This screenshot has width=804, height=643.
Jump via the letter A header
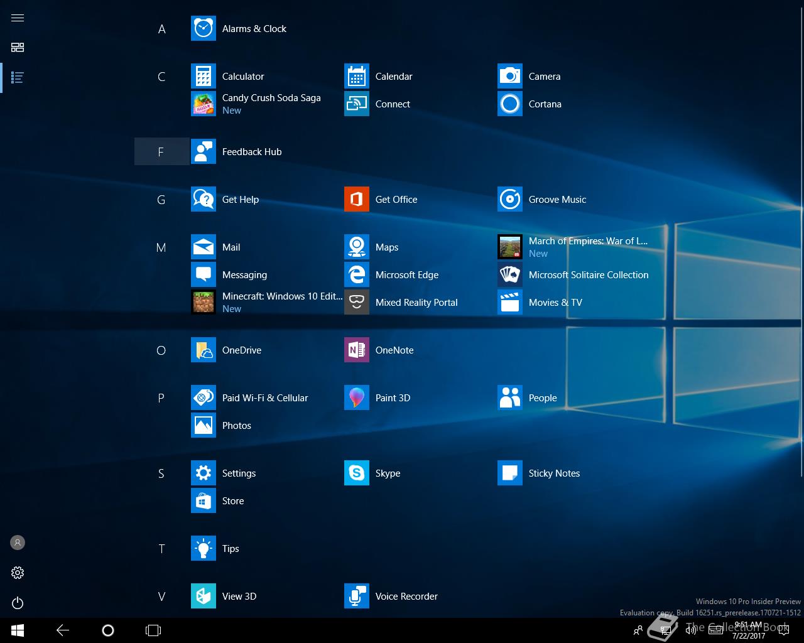(161, 29)
